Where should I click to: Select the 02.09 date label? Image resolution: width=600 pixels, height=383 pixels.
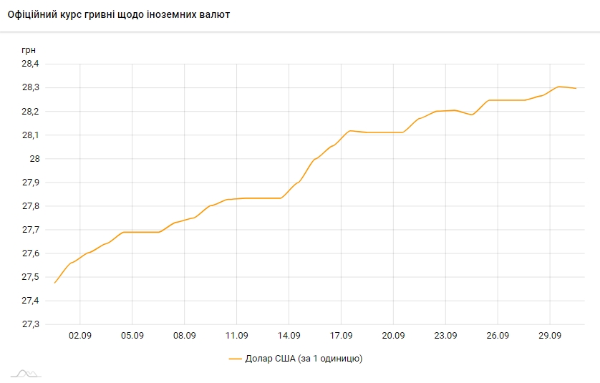pyautogui.click(x=80, y=335)
